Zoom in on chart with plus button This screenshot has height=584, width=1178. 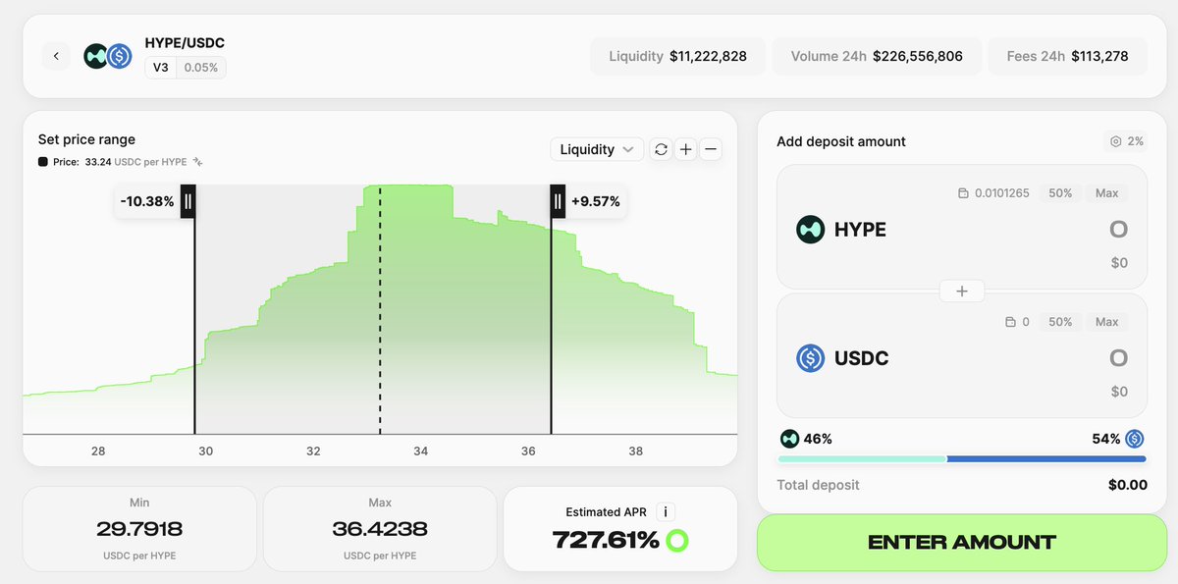pyautogui.click(x=686, y=149)
